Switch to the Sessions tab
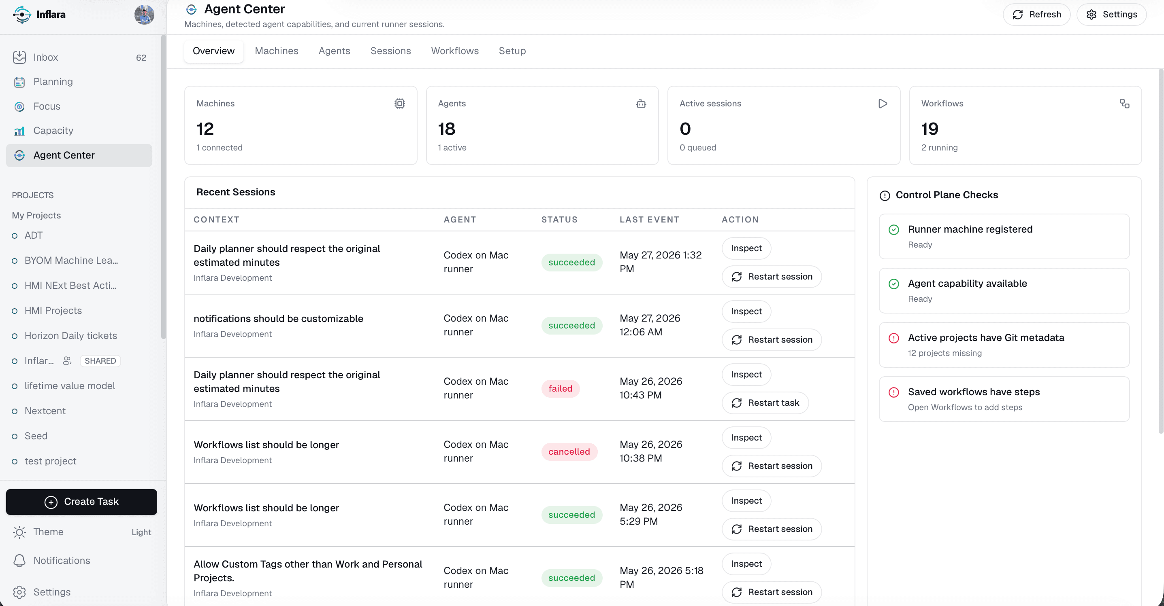 pyautogui.click(x=391, y=51)
